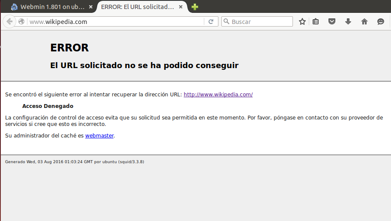Click 'La configuración de control de acceso' paragraph
This screenshot has height=221, width=391.
pyautogui.click(x=194, y=121)
